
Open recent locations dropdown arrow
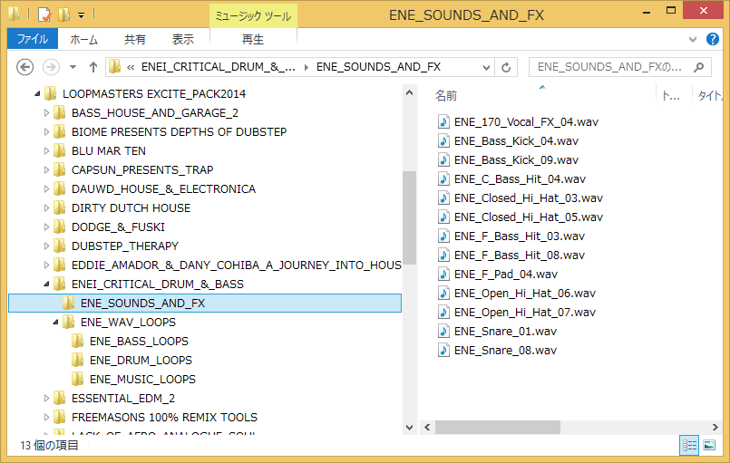pos(73,67)
